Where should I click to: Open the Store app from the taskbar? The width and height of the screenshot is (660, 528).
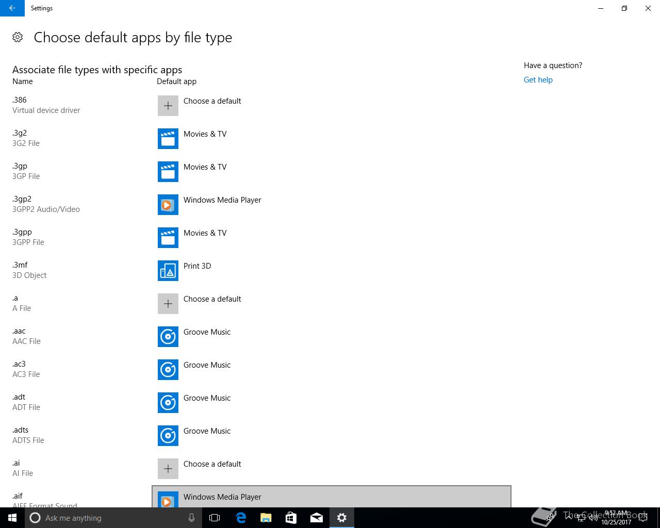click(x=291, y=518)
